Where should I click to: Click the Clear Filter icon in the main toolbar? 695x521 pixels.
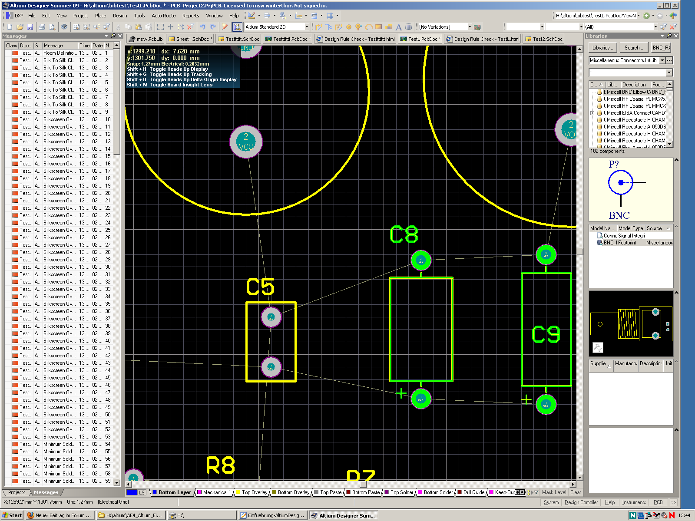pyautogui.click(x=191, y=27)
